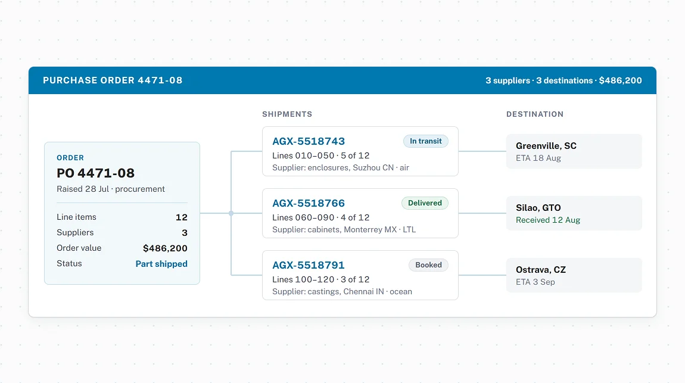
Task: Click the 'Line items' label
Action: 76,217
